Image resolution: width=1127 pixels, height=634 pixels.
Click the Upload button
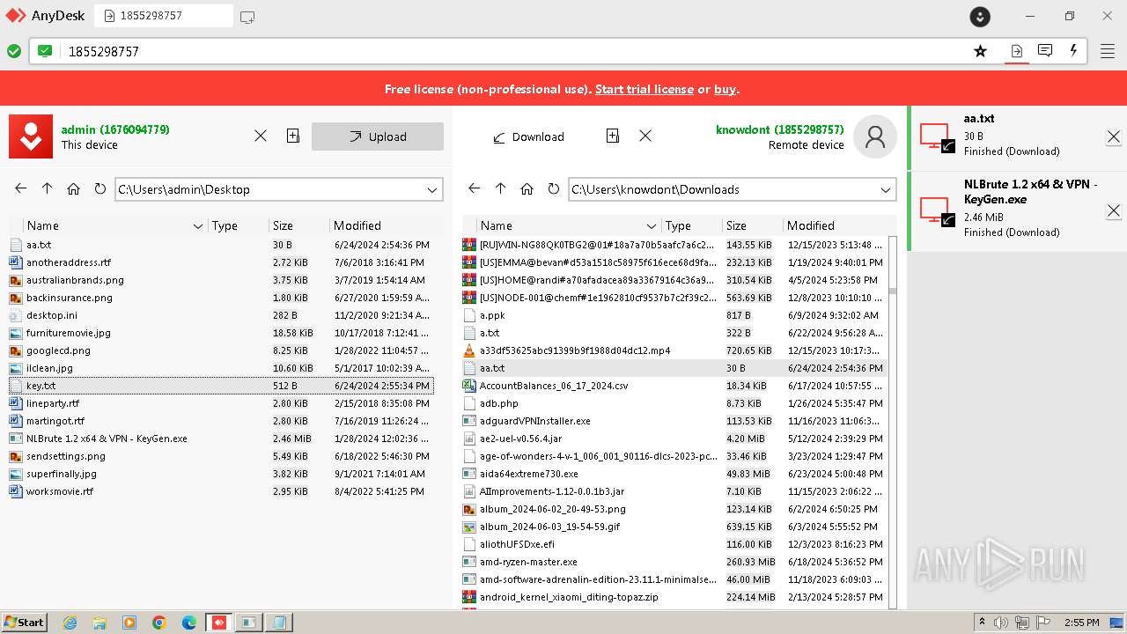[x=378, y=136]
